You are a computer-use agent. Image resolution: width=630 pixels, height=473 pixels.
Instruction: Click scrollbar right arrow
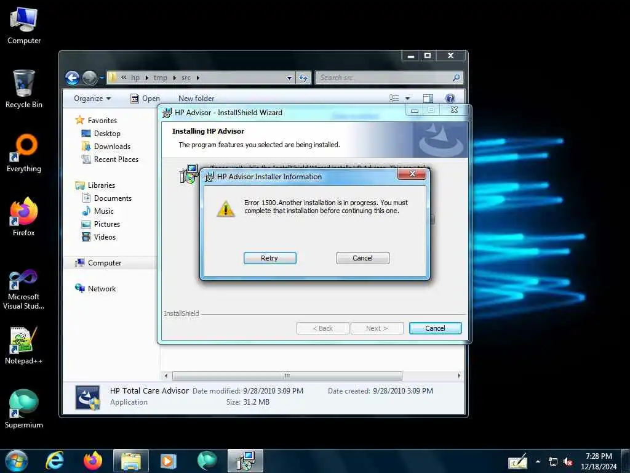(459, 376)
